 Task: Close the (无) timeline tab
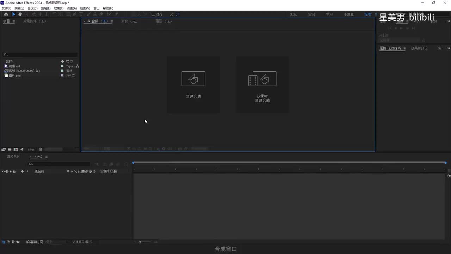tap(31, 157)
